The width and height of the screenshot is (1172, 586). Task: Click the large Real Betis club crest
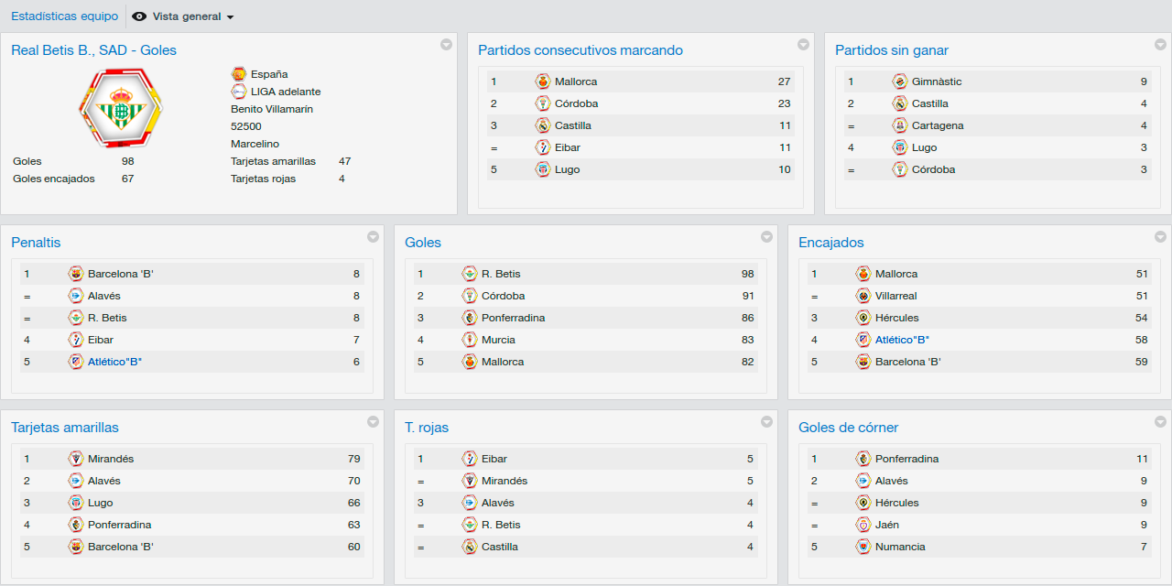(120, 107)
